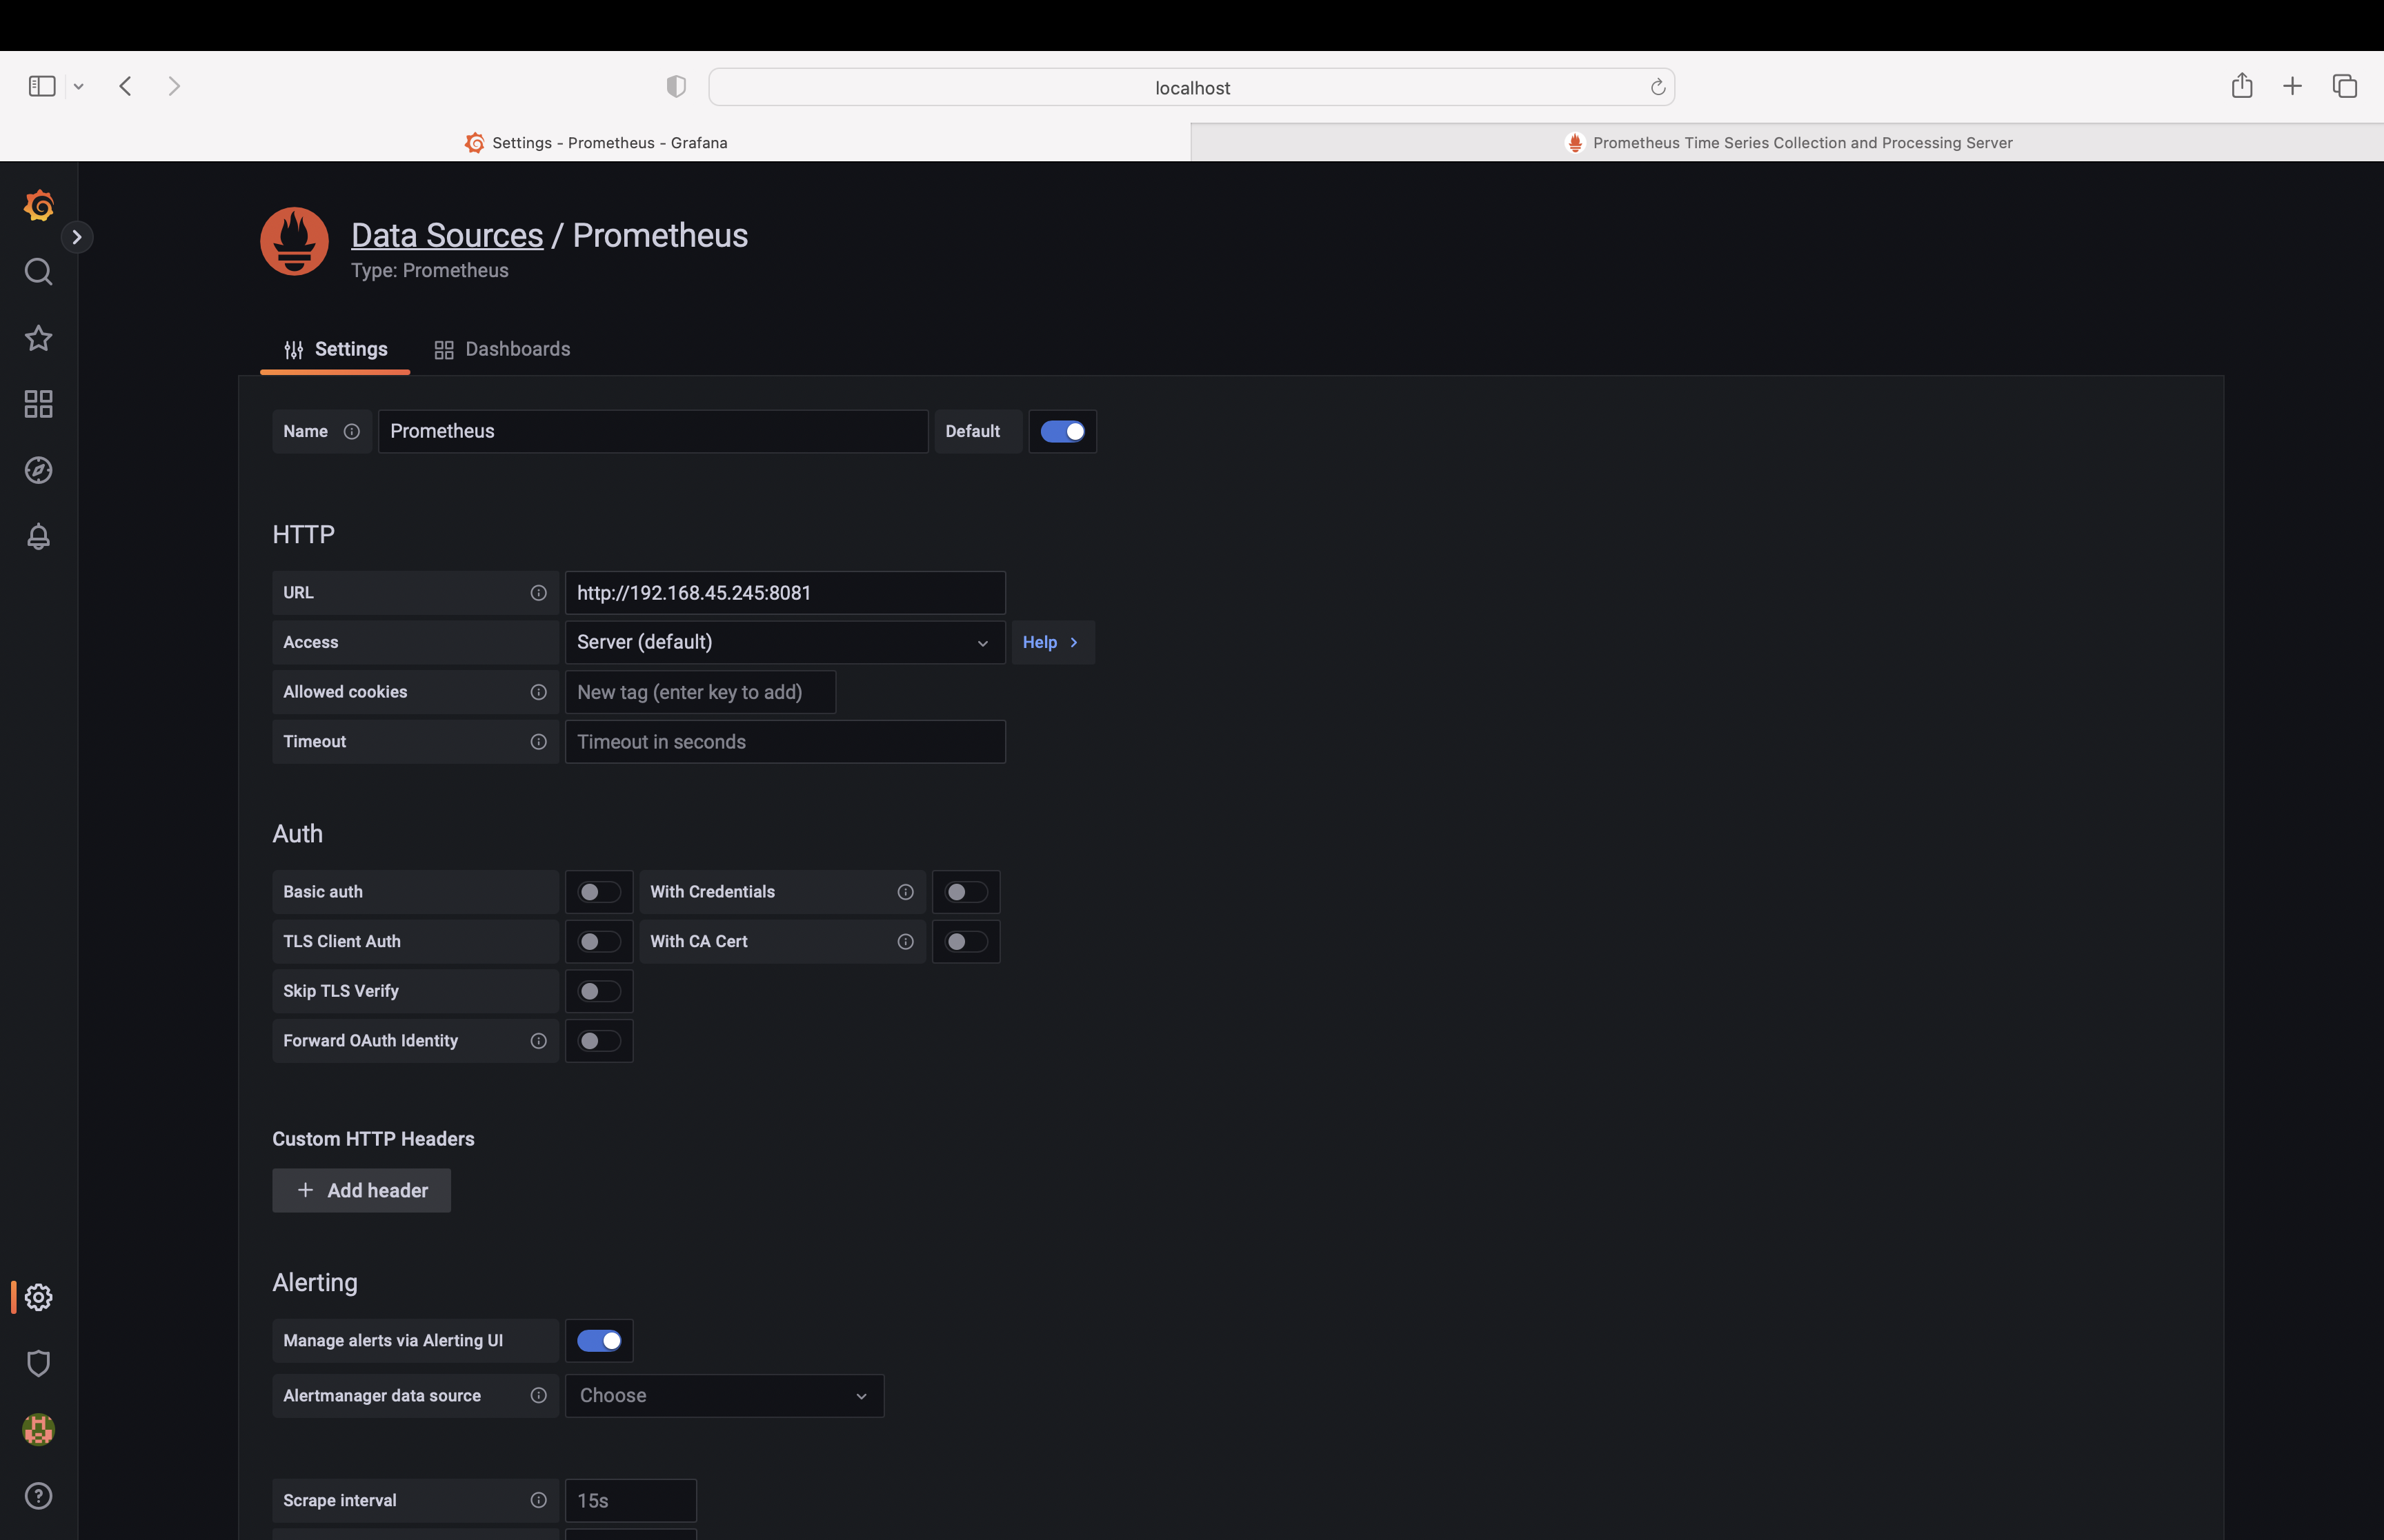Screen dimensions: 2384x1540
Task: Click the user avatar in sidebar
Action: click(38, 1430)
